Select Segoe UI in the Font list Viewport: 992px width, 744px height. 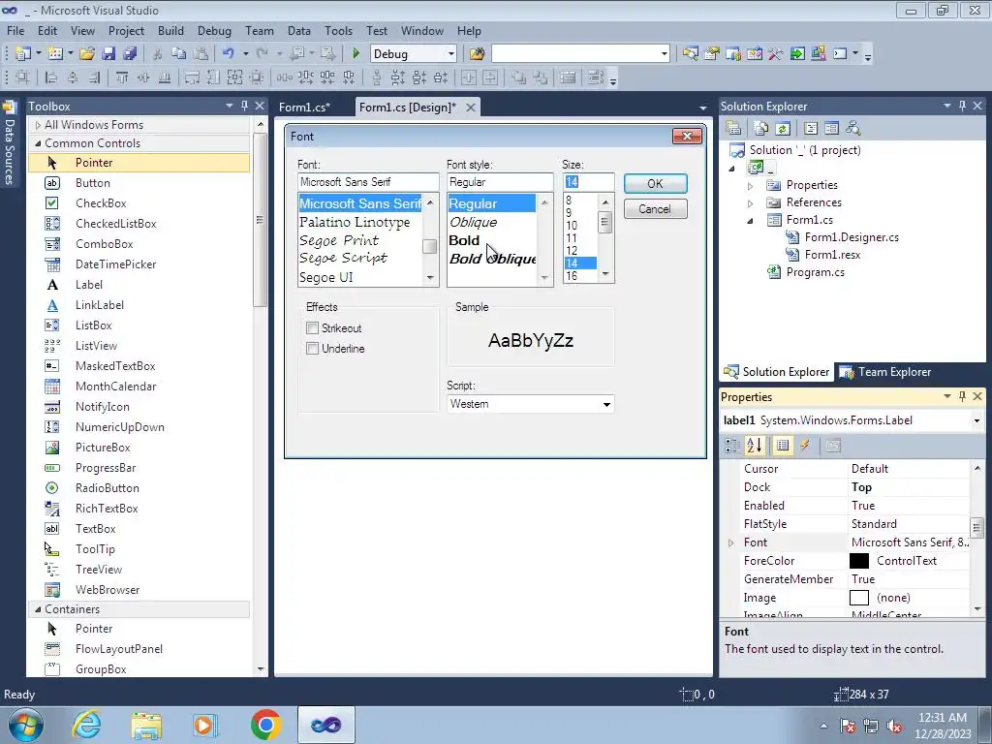click(x=326, y=277)
